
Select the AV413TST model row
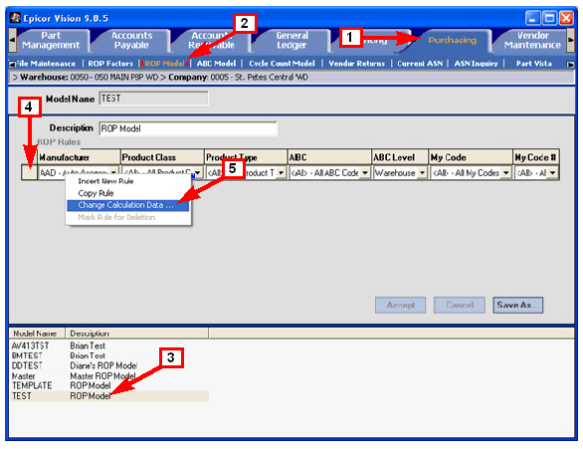click(109, 345)
